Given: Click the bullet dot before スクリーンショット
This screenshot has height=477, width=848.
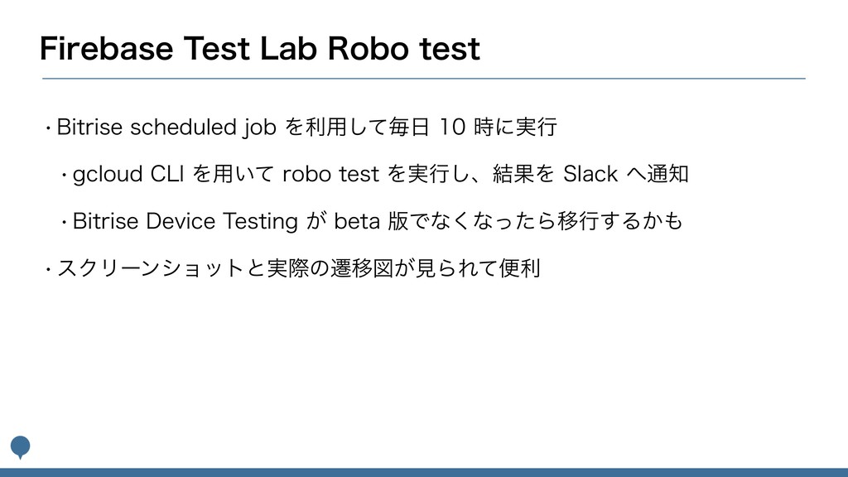Looking at the screenshot, I should tap(50, 268).
